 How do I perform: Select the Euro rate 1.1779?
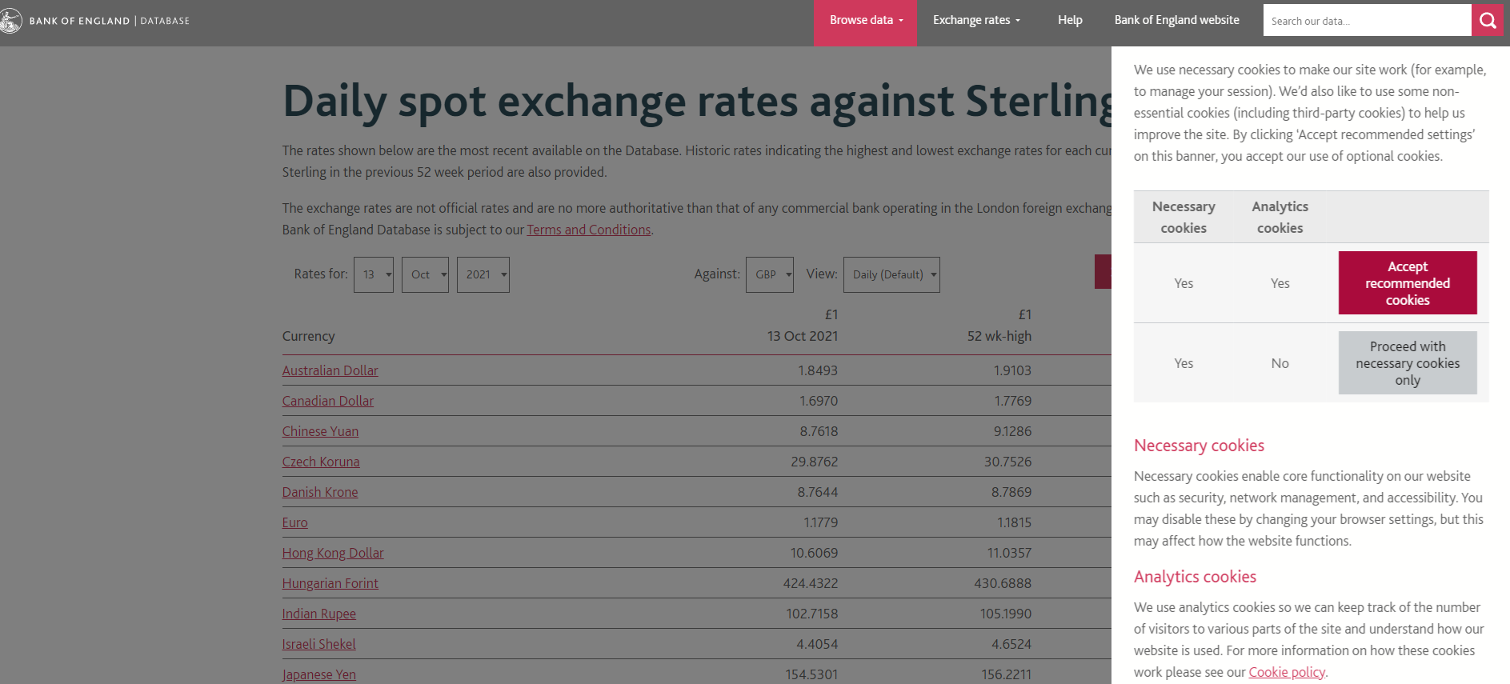pyautogui.click(x=821, y=522)
